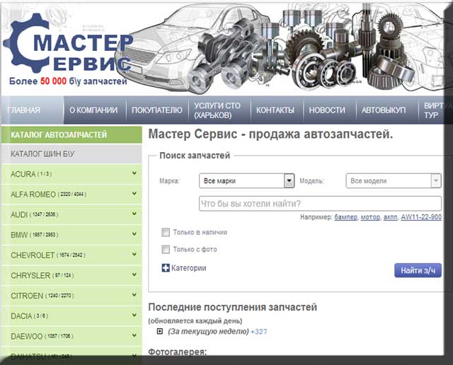Click chevron arrow in CITROEN row
The width and height of the screenshot is (453, 365).
pyautogui.click(x=134, y=295)
